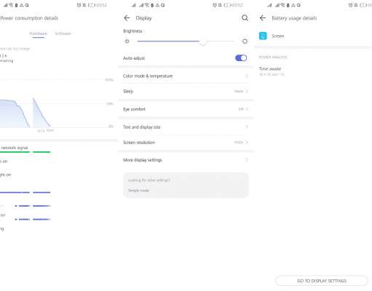Tap the high brightness sun icon
The image size is (372, 291).
pyautogui.click(x=245, y=41)
